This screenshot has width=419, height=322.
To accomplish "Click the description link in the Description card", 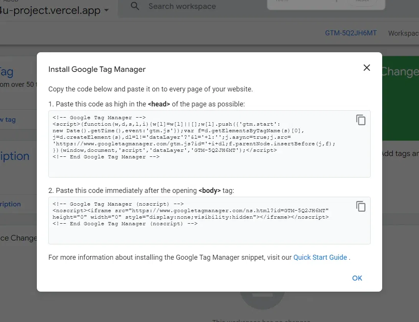I will click(x=10, y=204).
